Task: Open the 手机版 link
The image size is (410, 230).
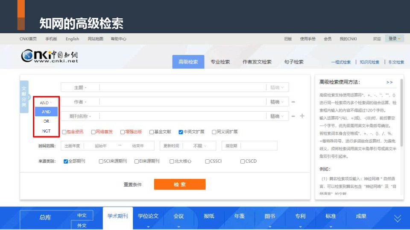Action: coord(51,39)
